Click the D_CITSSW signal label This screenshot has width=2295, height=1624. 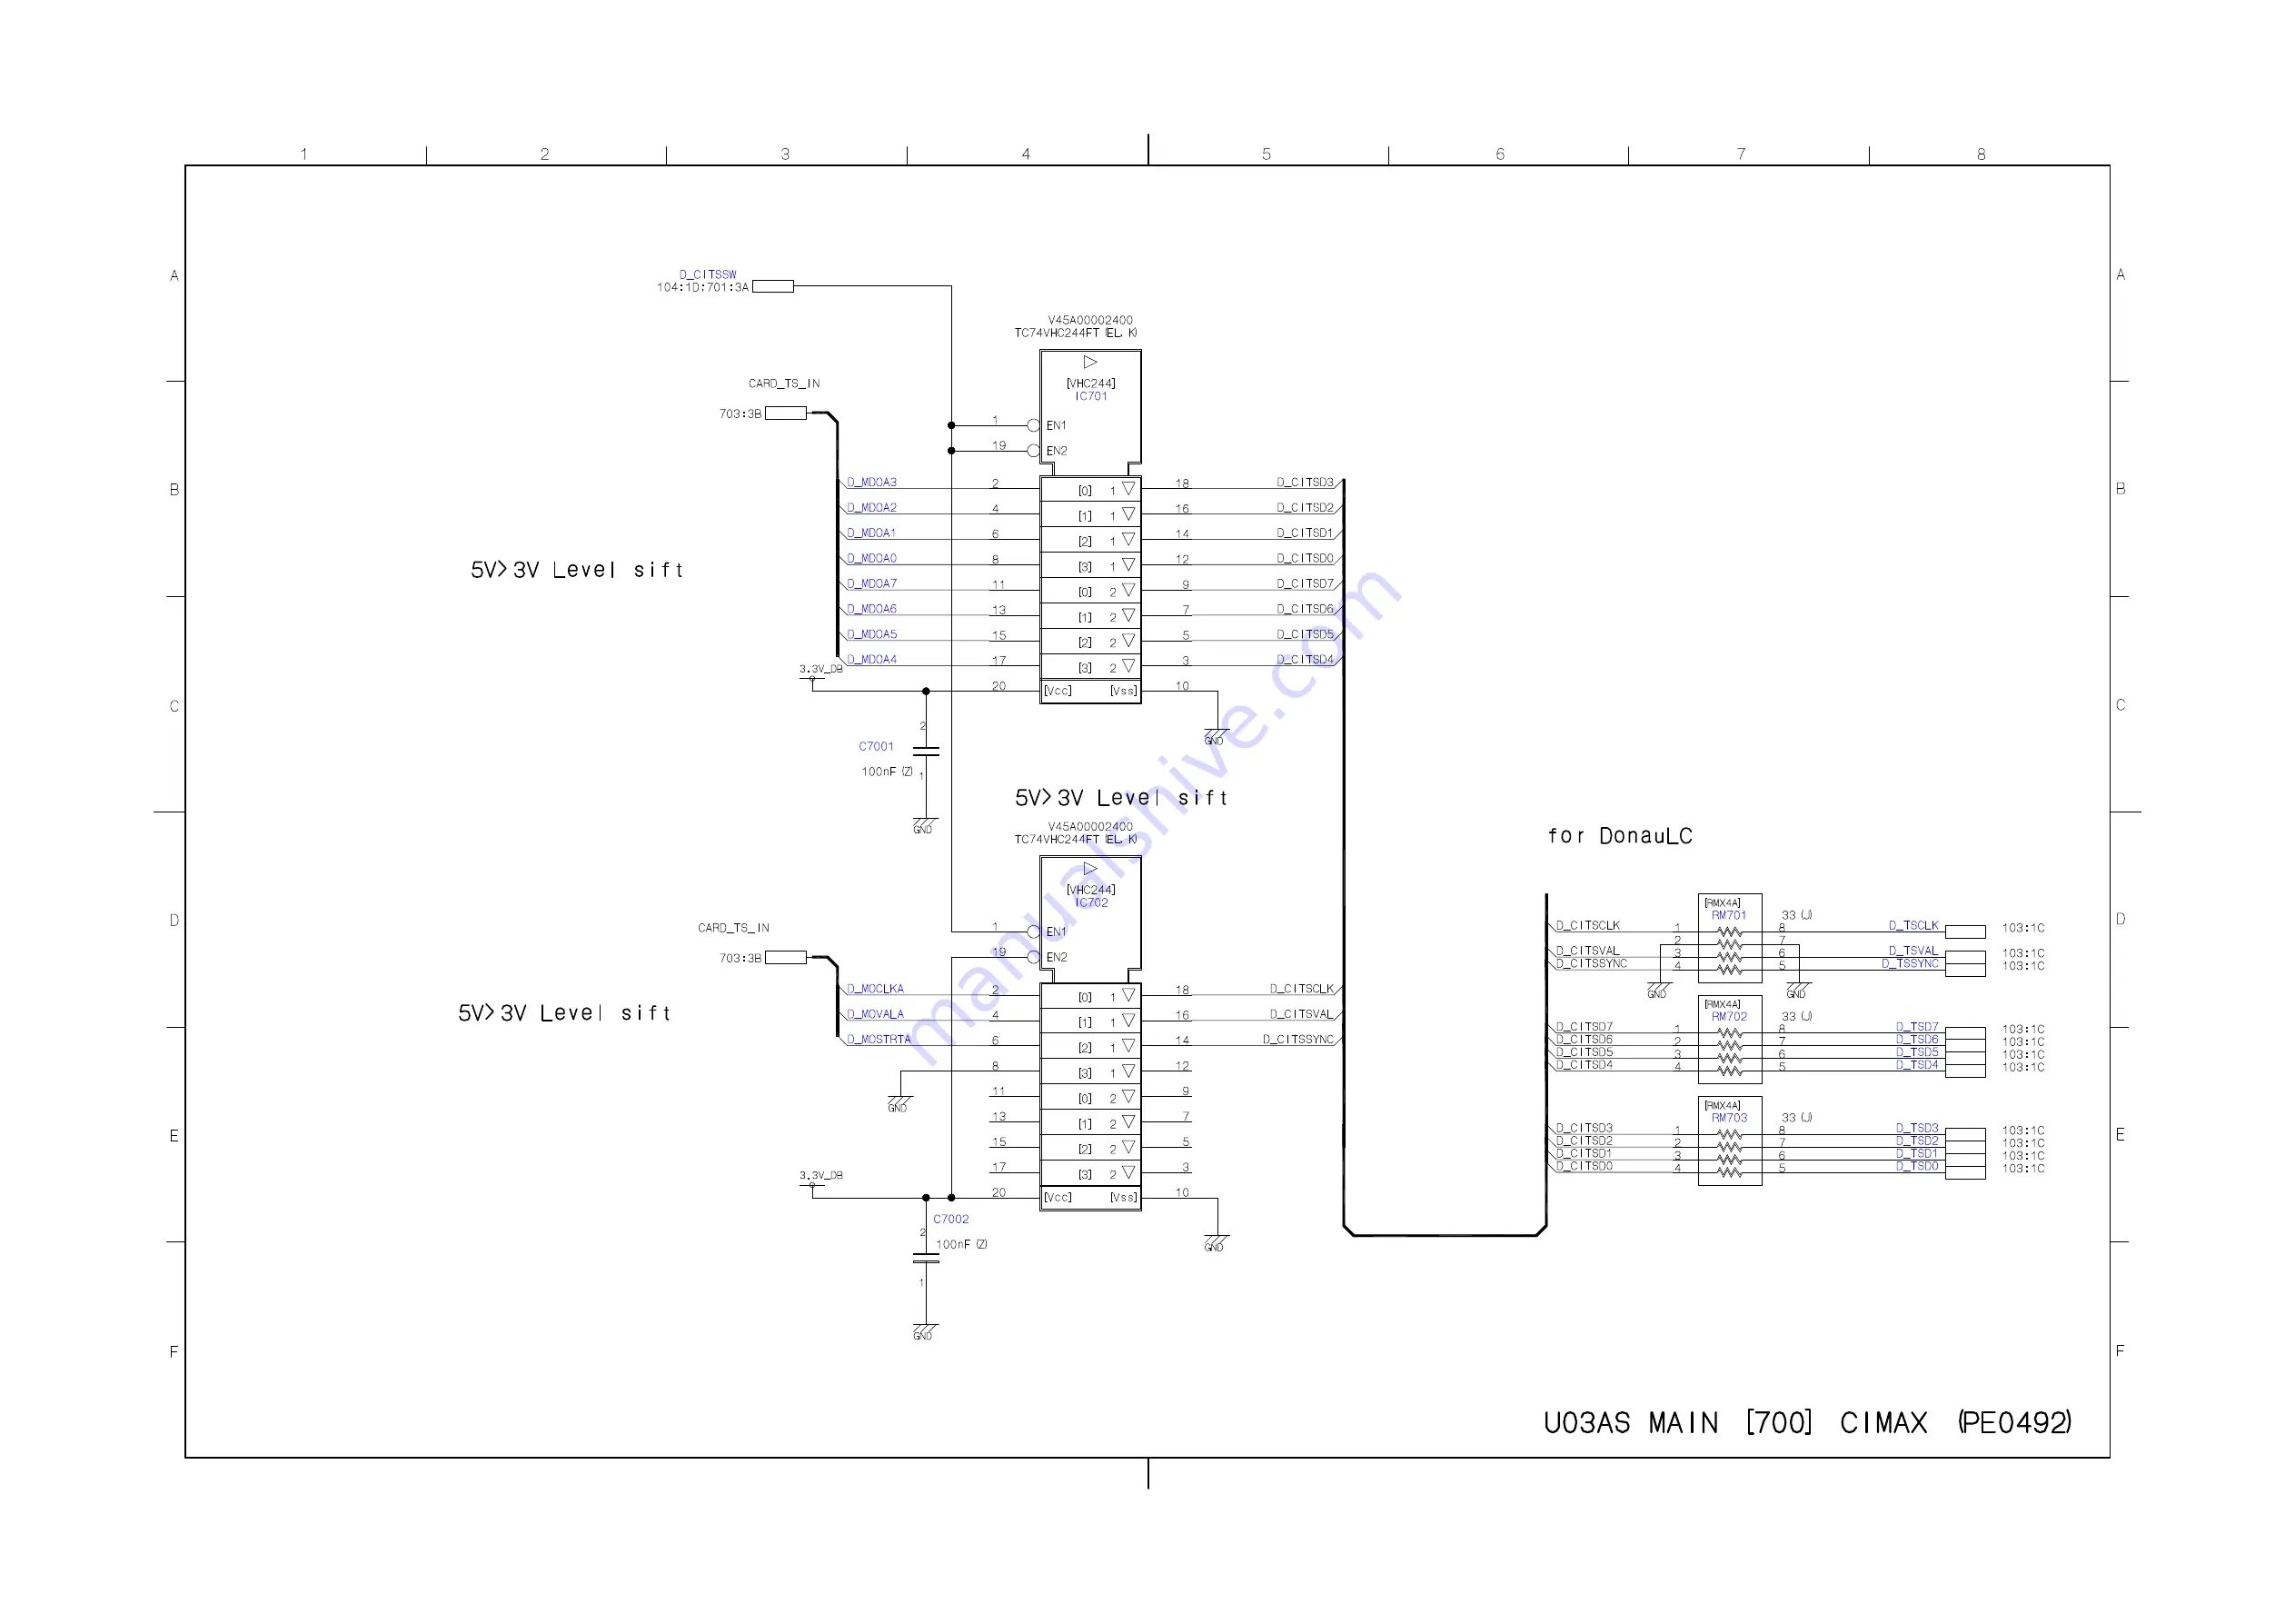pyautogui.click(x=708, y=274)
